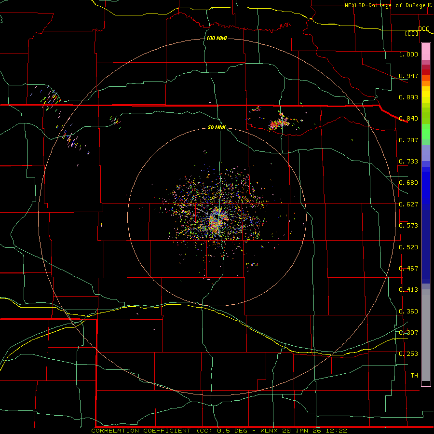Click the 0.680 value on the color scale
The image size is (434, 434).
point(408,183)
